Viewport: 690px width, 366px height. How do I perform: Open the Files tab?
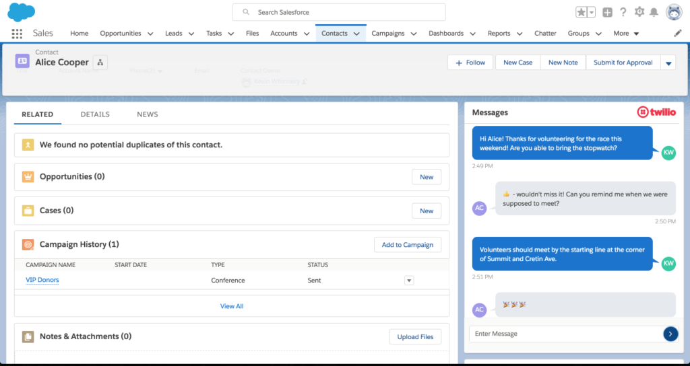(x=253, y=34)
